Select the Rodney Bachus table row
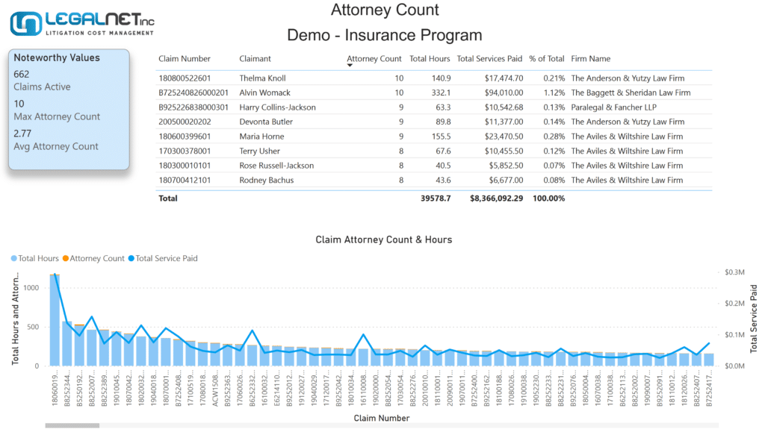The height and width of the screenshot is (432, 765). pyautogui.click(x=434, y=181)
